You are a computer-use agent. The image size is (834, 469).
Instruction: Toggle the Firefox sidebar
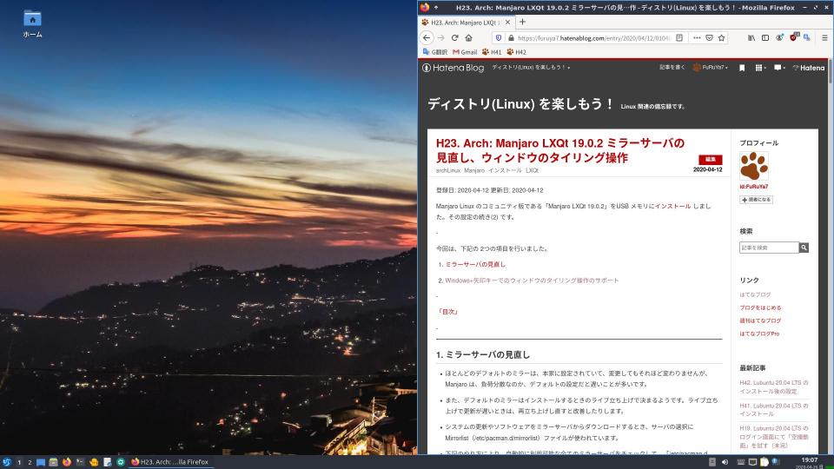[764, 37]
